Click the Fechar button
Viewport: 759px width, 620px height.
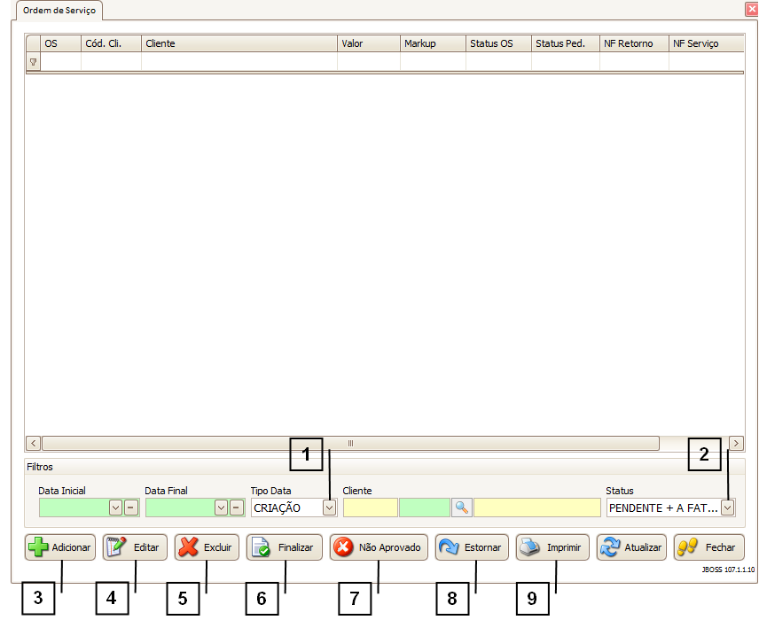coord(708,547)
